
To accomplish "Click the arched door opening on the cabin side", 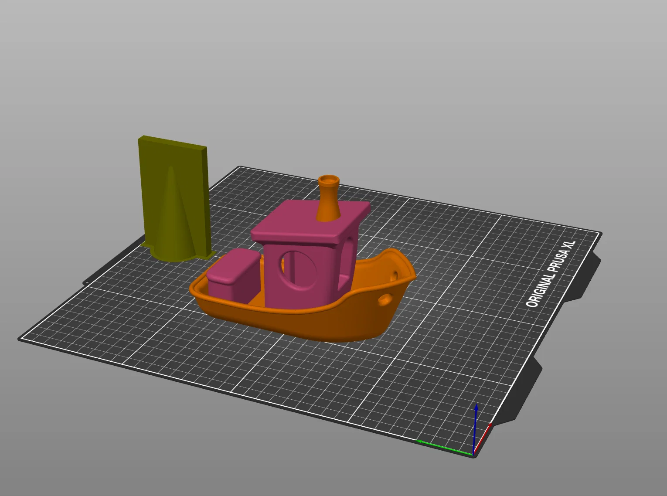I will [347, 262].
